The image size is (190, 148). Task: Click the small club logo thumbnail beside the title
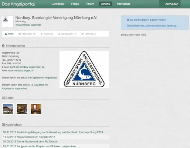coord(8,21)
